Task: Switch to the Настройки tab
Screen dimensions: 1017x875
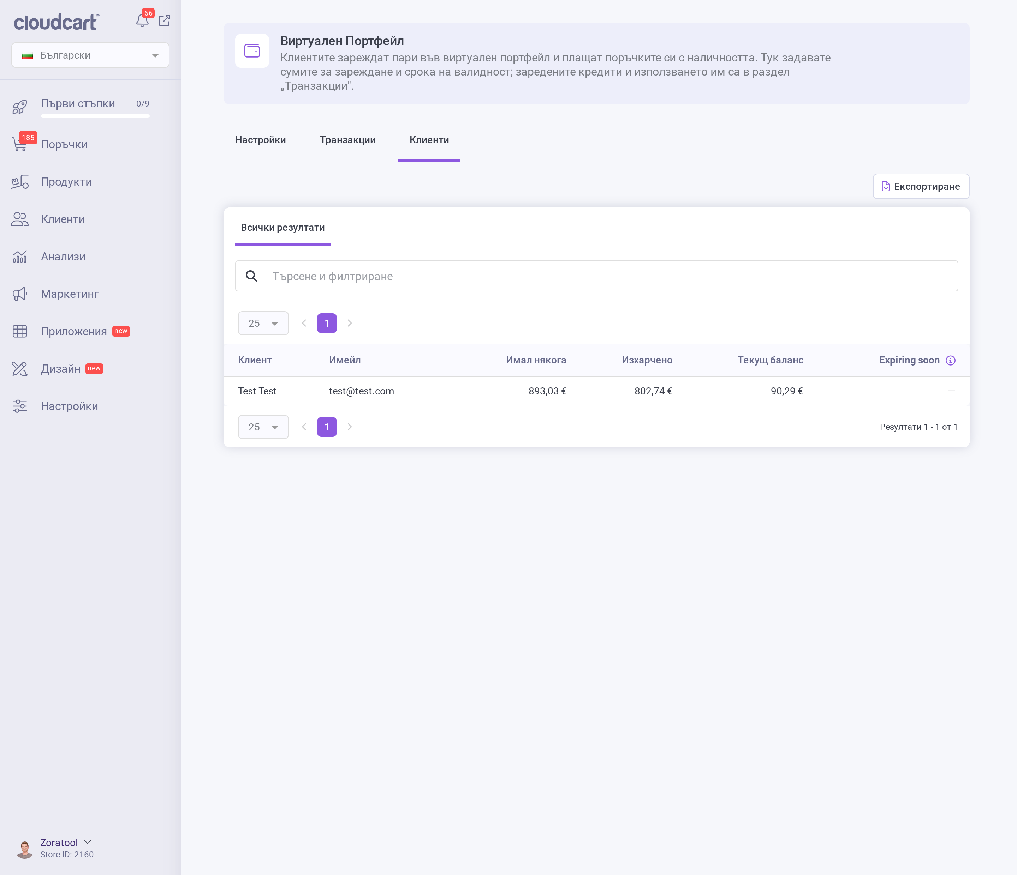Action: (x=260, y=140)
